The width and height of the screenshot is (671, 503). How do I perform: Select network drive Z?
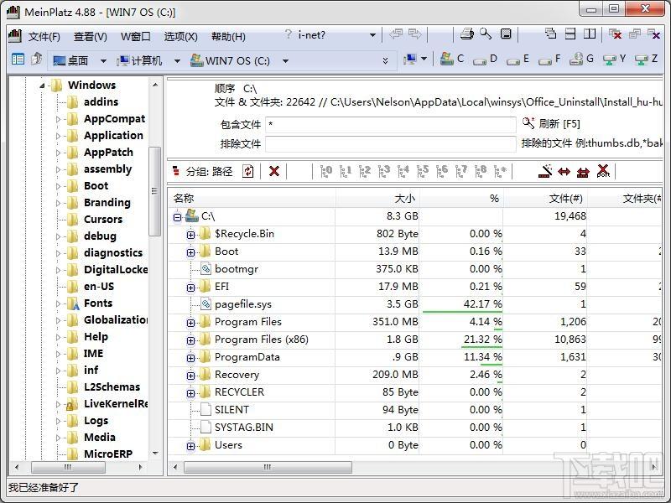click(x=646, y=59)
